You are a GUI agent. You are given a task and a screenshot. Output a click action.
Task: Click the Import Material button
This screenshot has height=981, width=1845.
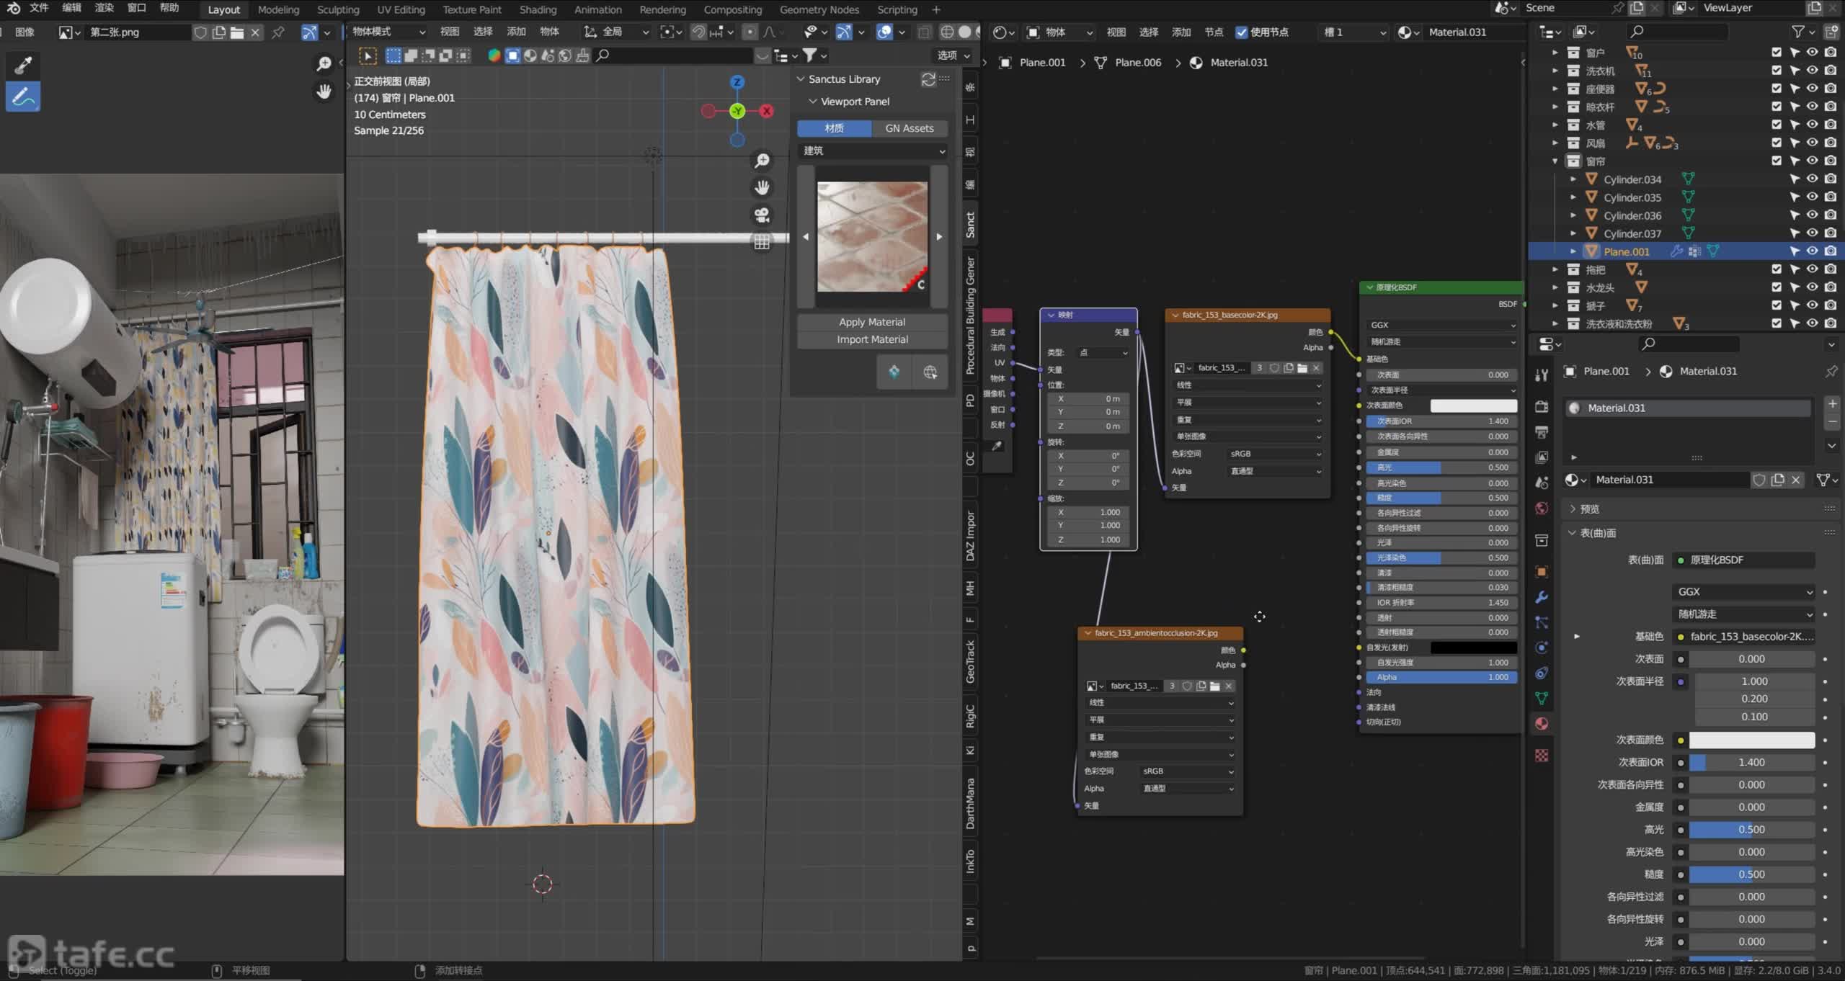[872, 339]
